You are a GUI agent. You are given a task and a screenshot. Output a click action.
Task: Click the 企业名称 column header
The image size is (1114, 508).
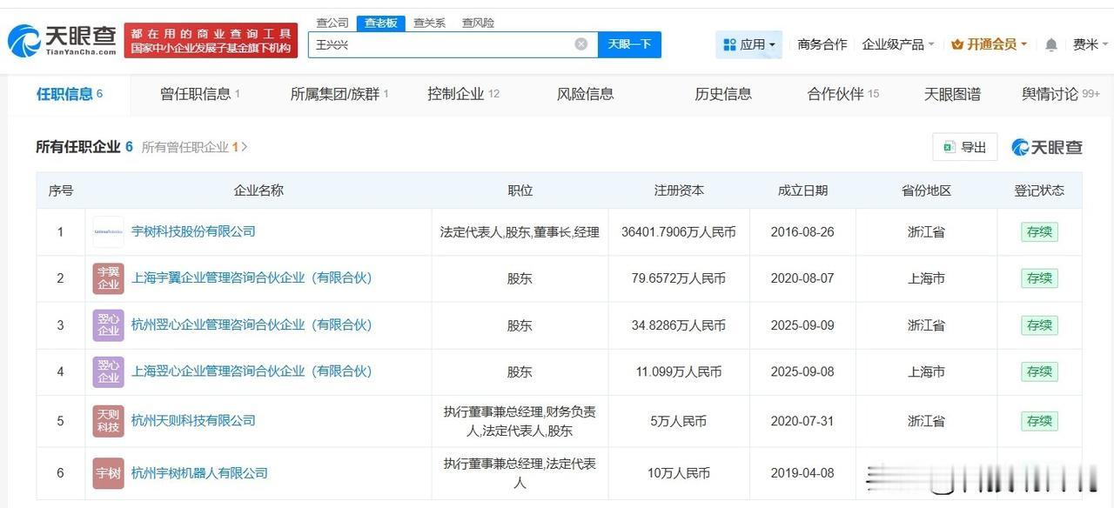coord(258,190)
